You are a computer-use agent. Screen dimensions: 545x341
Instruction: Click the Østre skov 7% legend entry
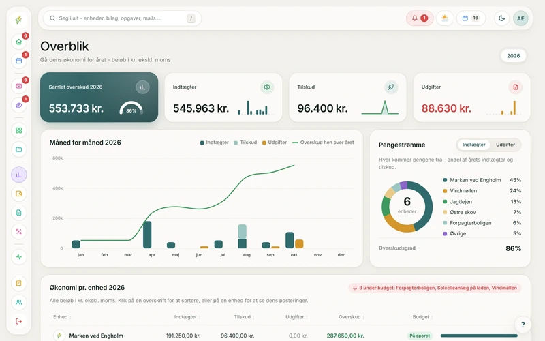point(482,212)
